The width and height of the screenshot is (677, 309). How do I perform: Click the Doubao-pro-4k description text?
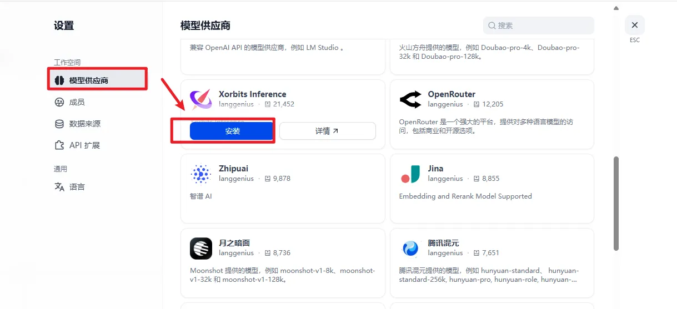[489, 52]
